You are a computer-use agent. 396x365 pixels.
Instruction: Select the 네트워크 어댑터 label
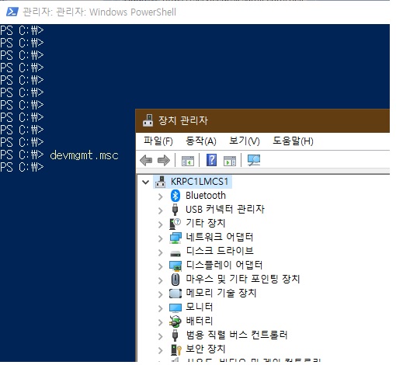(220, 237)
